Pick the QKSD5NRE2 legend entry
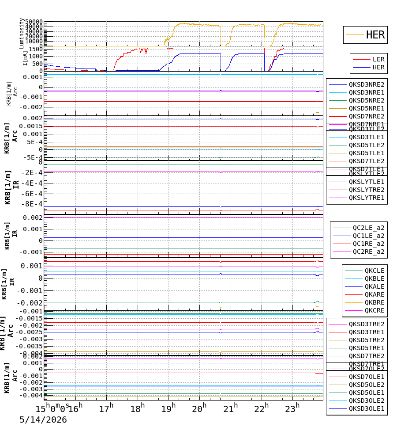The height and width of the screenshot is (435, 397). 367,100
